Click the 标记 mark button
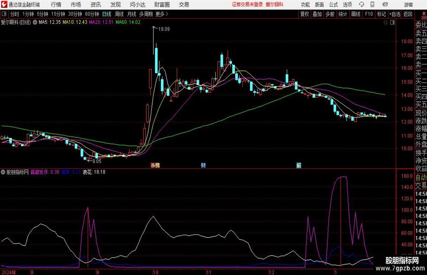The image size is (427, 275). point(381,14)
